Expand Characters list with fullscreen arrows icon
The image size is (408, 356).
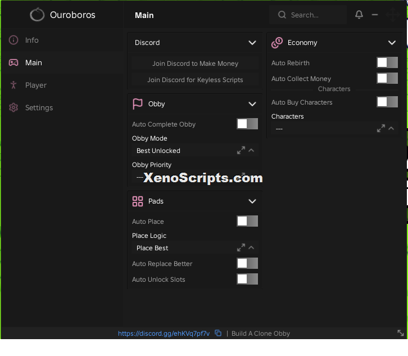click(381, 128)
